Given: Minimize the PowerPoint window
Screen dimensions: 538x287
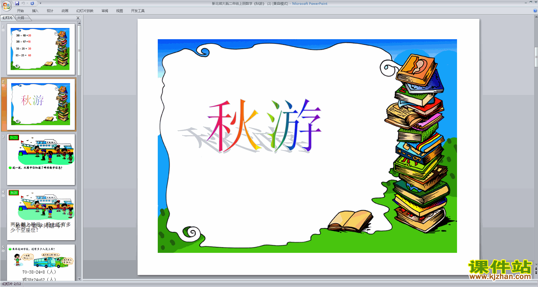Looking at the screenshot, I should 526,2.
